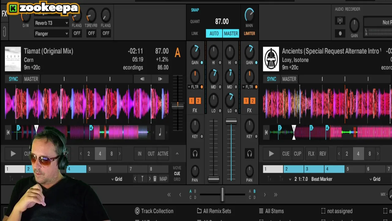This screenshot has width=392, height=221.
Task: Click the right channel PAN knob
Action: click(x=249, y=171)
